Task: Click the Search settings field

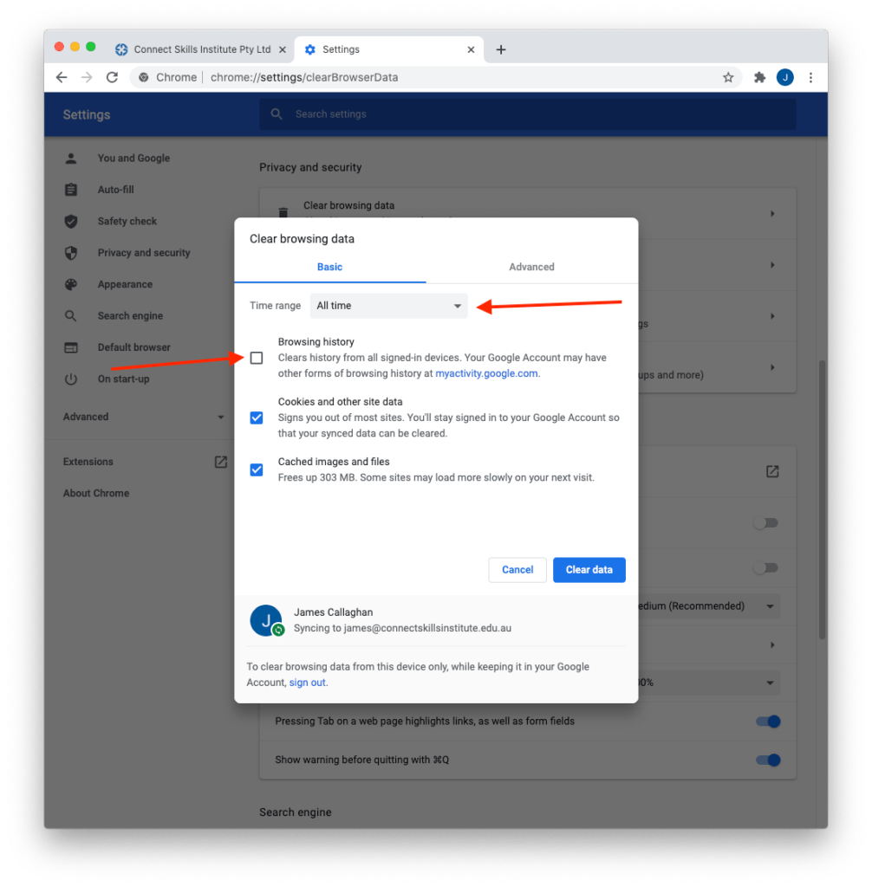Action: (528, 114)
